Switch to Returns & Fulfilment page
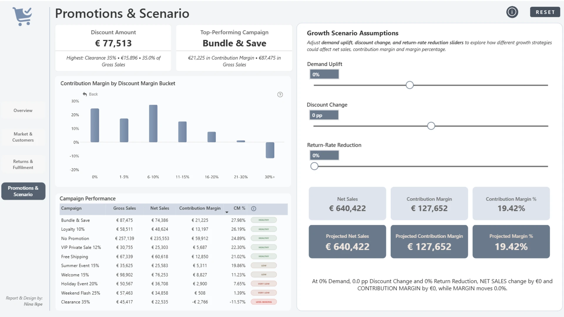This screenshot has height=317, width=564. coord(23,164)
